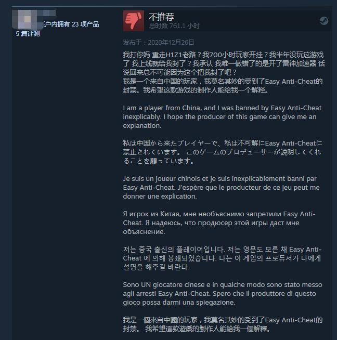Screen dimensions: 337x340
Task: Click the "总时数 761.1 小时" playtime text
Action: click(174, 26)
